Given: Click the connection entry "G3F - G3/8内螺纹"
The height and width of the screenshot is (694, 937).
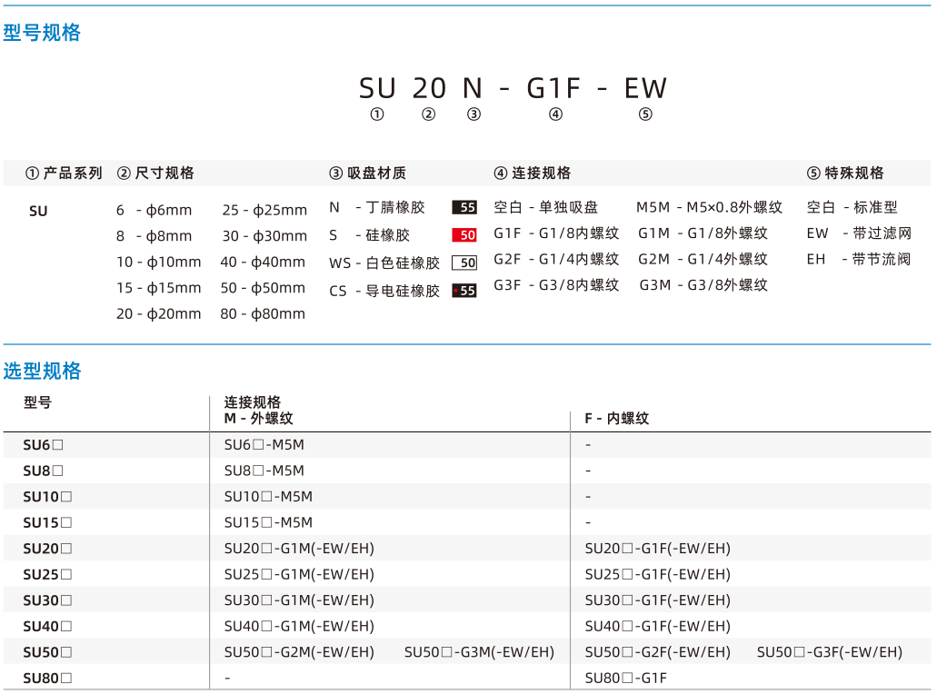Looking at the screenshot, I should coord(556,285).
